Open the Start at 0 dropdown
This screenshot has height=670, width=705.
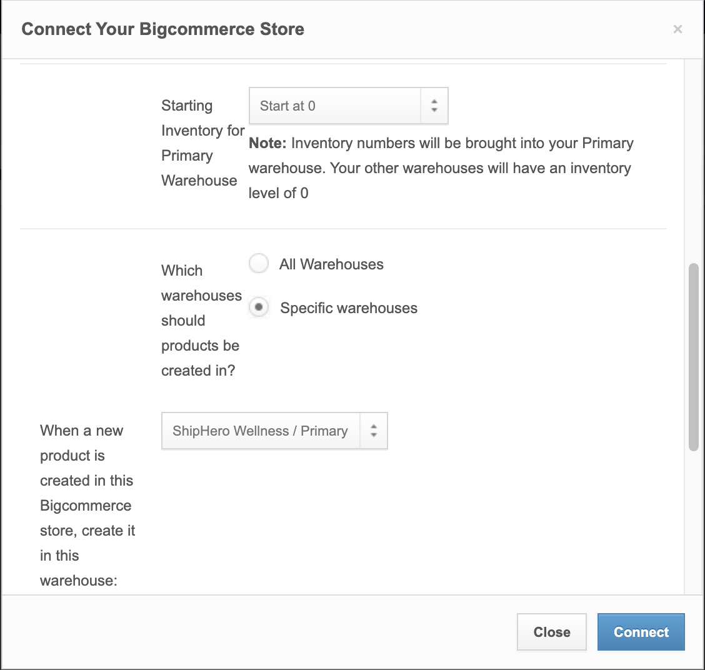click(349, 106)
